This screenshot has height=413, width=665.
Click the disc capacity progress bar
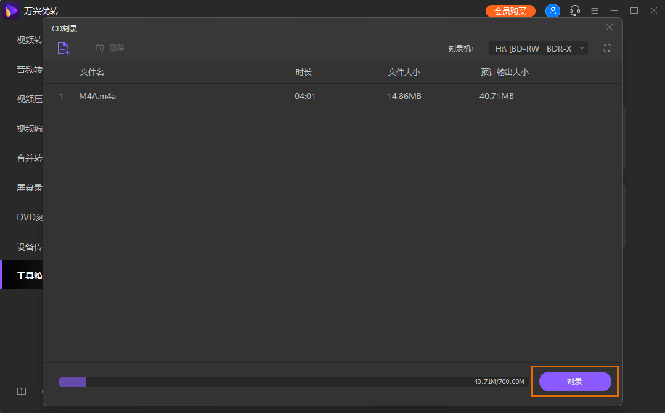(x=294, y=382)
